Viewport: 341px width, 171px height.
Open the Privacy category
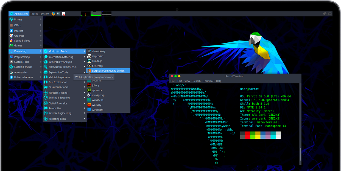click(26, 19)
